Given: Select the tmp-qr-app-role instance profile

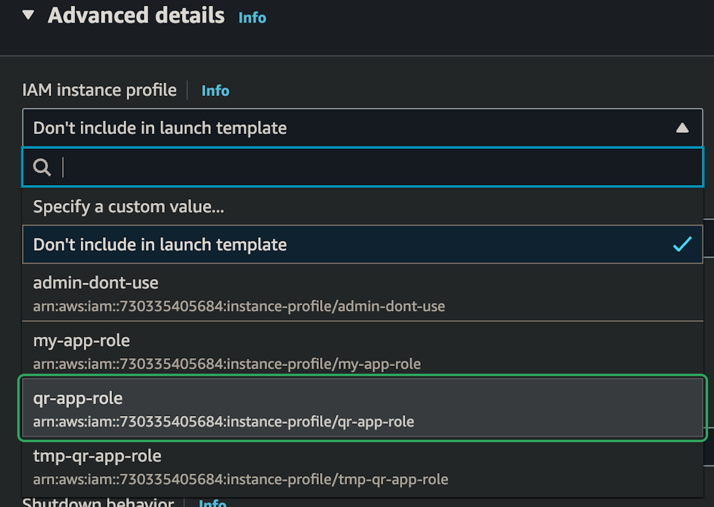Looking at the screenshot, I should click(x=363, y=467).
